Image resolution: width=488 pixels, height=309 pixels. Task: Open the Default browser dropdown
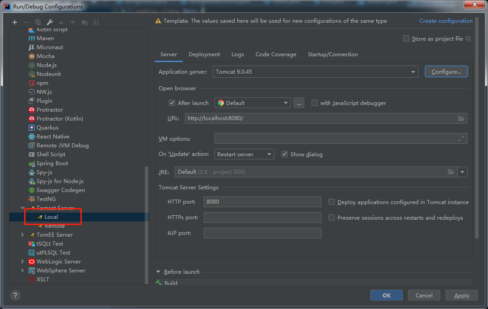252,103
